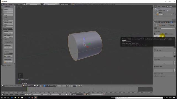The image size is (177, 99).
Task: Click the Blender logo icon in top bar
Action: (x=73, y=4)
